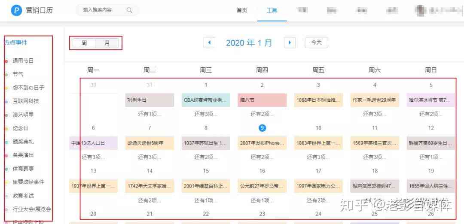Open 1863年世界上第一 event

click(x=318, y=143)
